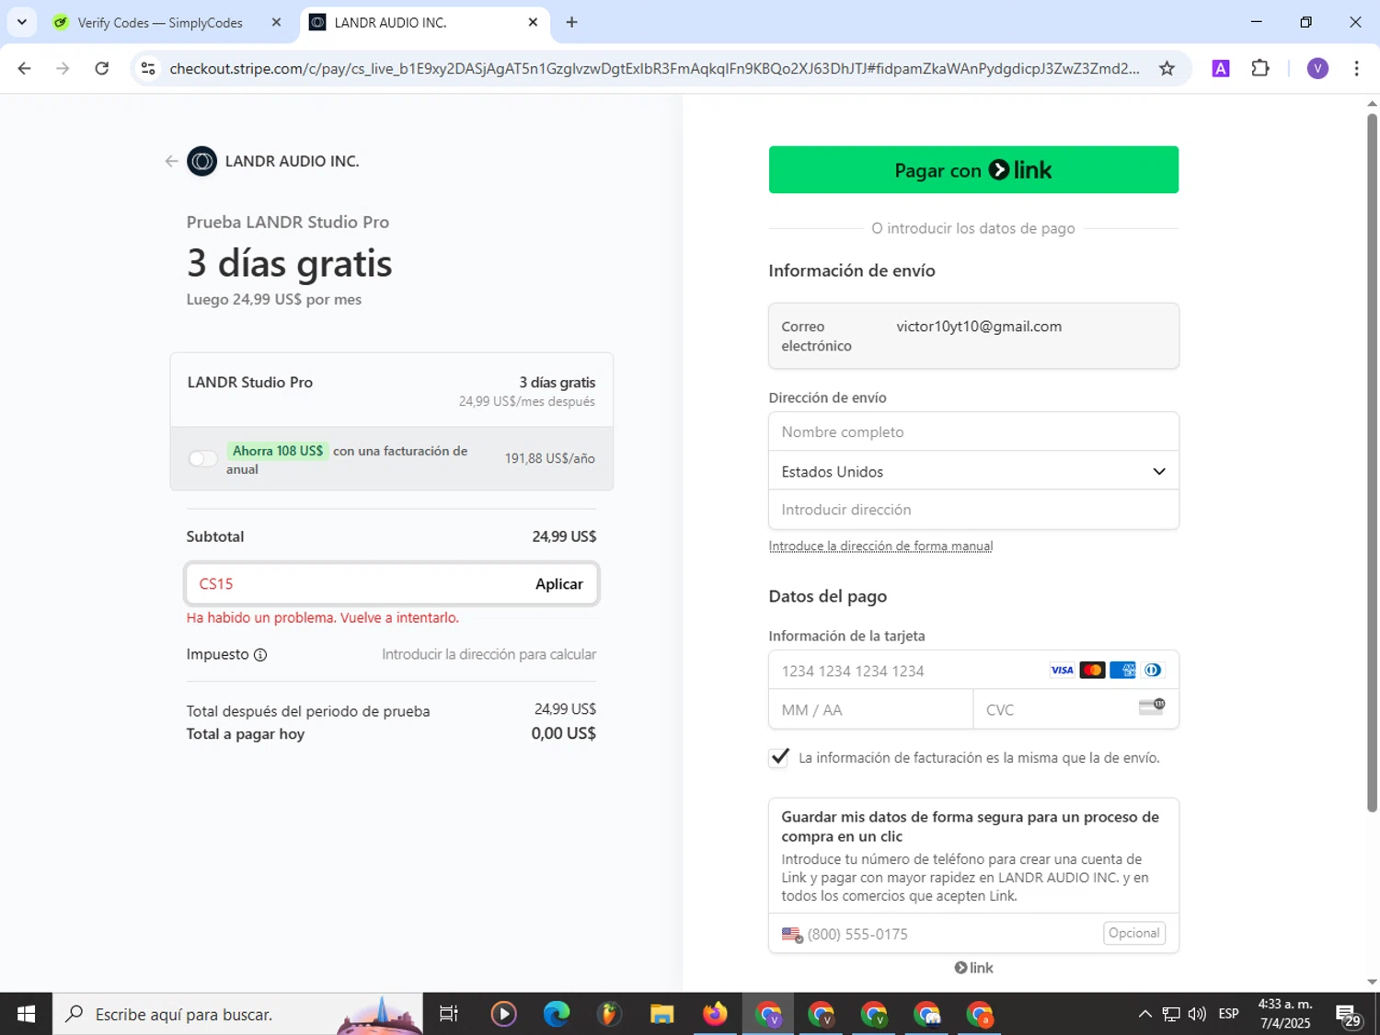This screenshot has width=1380, height=1035.
Task: Click the victor10yt10@gmail.com email text
Action: coord(979,327)
